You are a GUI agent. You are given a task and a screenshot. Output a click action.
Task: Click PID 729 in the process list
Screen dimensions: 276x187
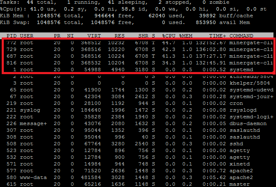pos(11,49)
